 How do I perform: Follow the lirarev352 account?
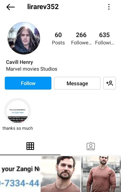pyautogui.click(x=28, y=83)
